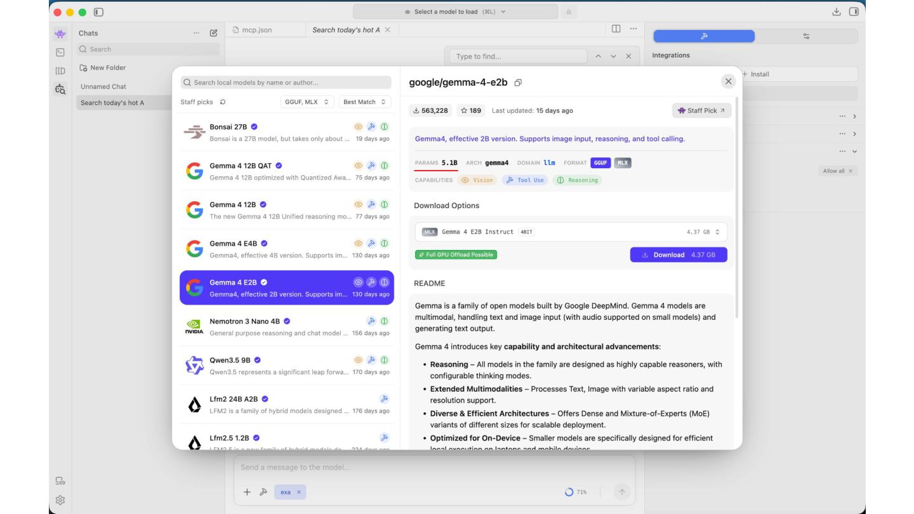Viewport: 914px width, 514px height.
Task: Select the tools tab in the right panel
Action: (704, 36)
